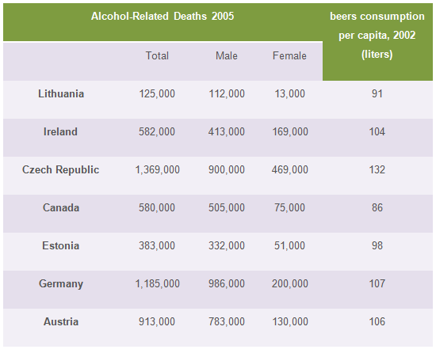This screenshot has width=436, height=353.
Task: Click Estonia's male deaths value 332,000
Action: (x=227, y=245)
